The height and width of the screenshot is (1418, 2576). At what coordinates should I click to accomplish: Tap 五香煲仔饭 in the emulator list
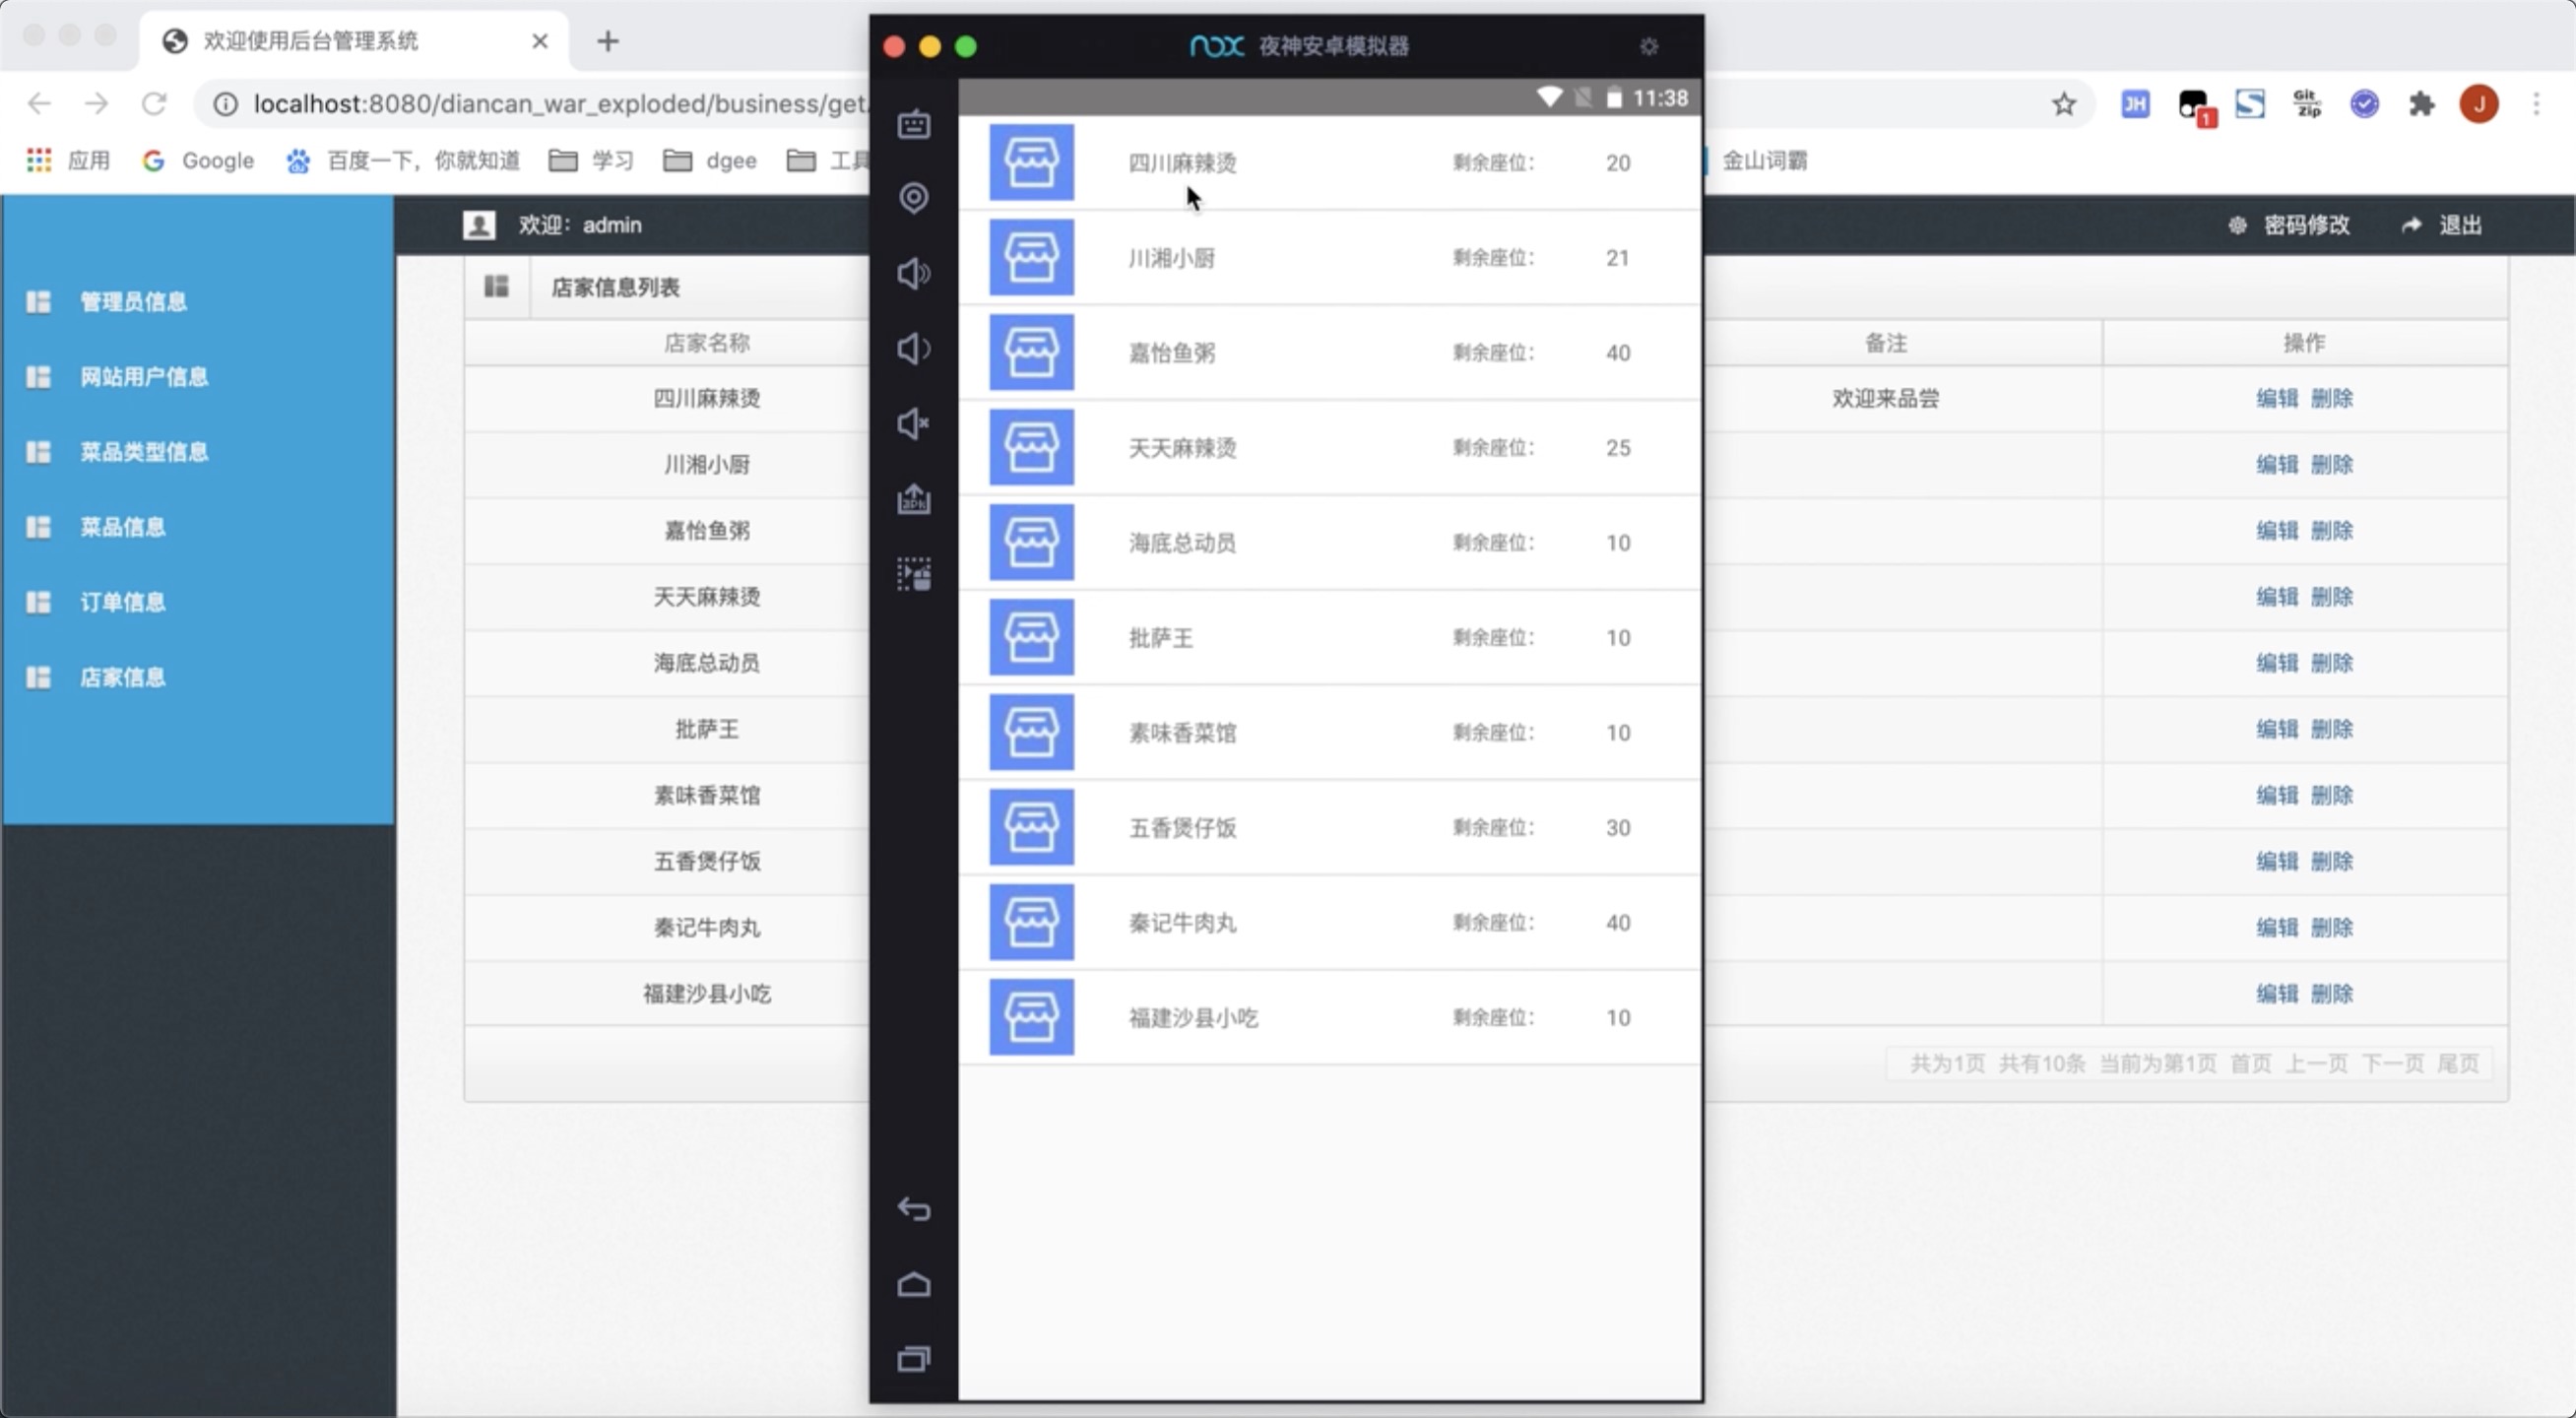tap(1182, 828)
